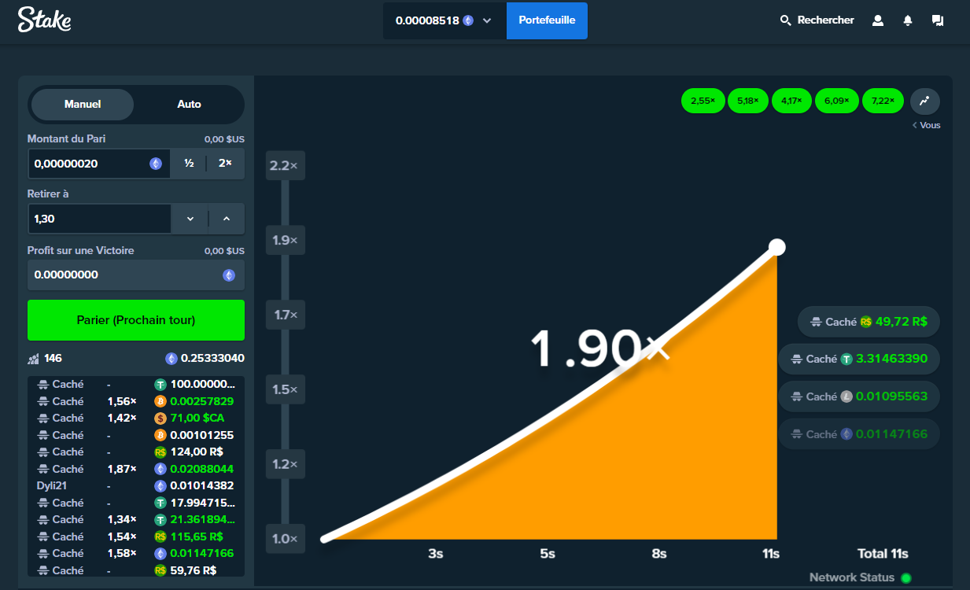Double the bet with 2× button
Image resolution: width=970 pixels, height=590 pixels.
click(226, 164)
